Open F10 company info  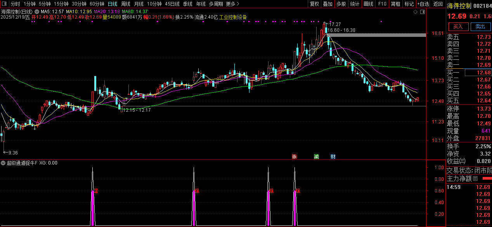pyautogui.click(x=382, y=4)
